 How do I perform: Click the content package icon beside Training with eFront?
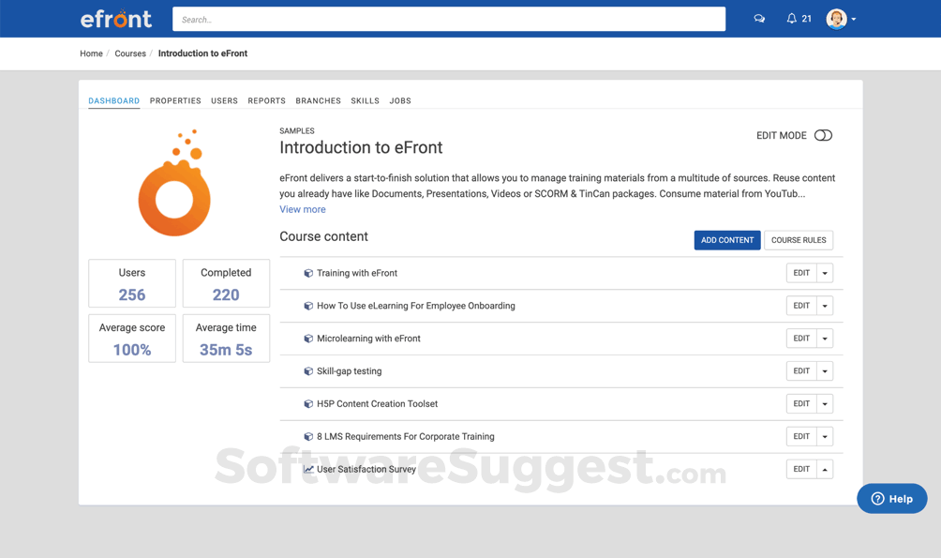(x=308, y=272)
